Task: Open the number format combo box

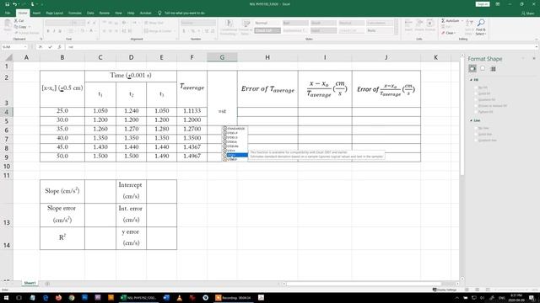Action: click(x=198, y=23)
